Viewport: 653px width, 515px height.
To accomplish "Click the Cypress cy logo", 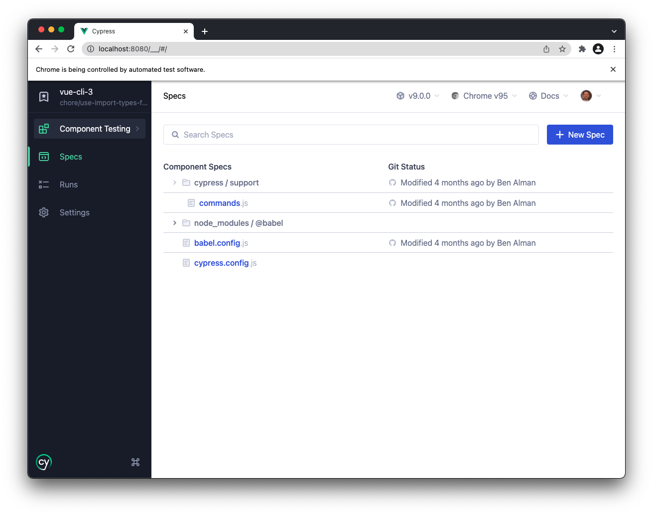I will [x=44, y=462].
